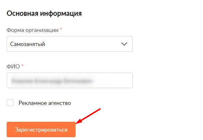203x140 pixels.
Task: Open the «Форма организации» dropdown
Action: (70, 44)
